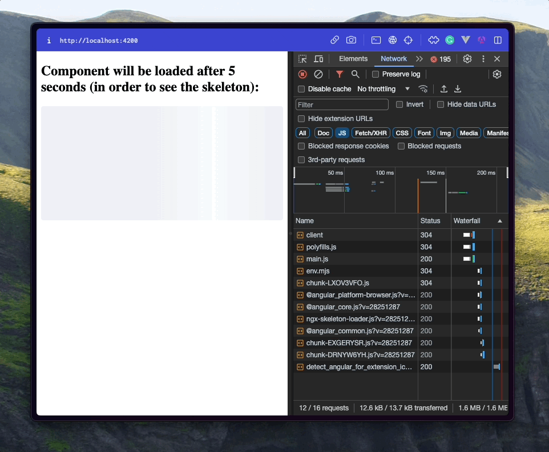
Task: Select the detect_angular_for_extension request row
Action: point(401,367)
